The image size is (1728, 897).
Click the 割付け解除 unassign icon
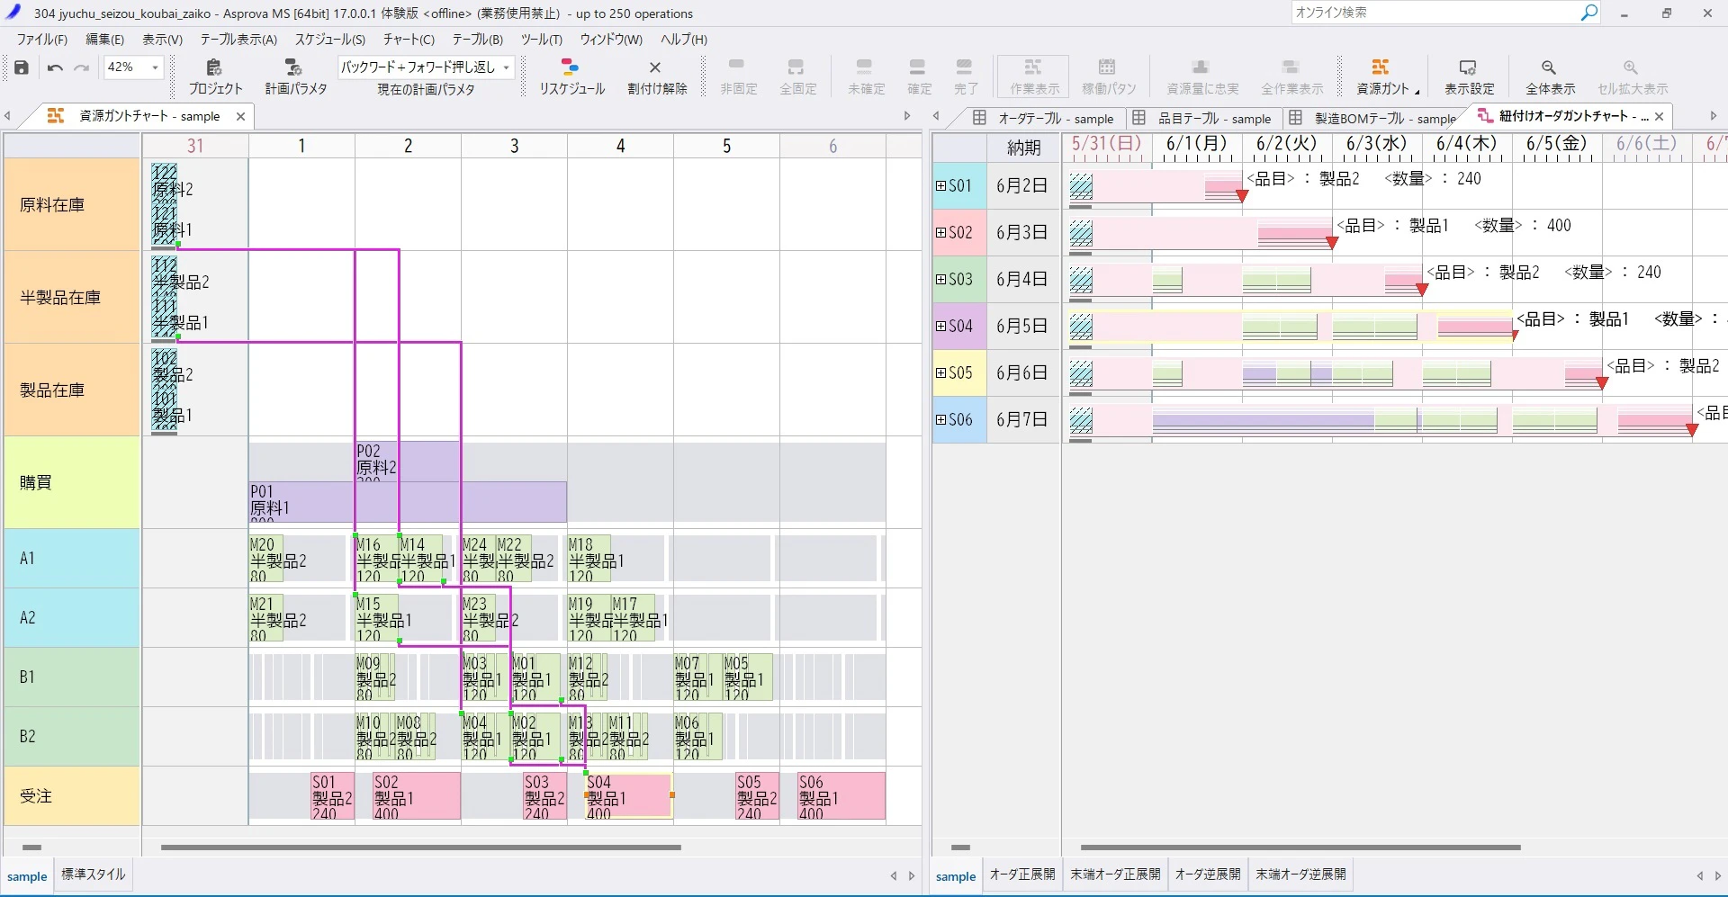click(656, 75)
